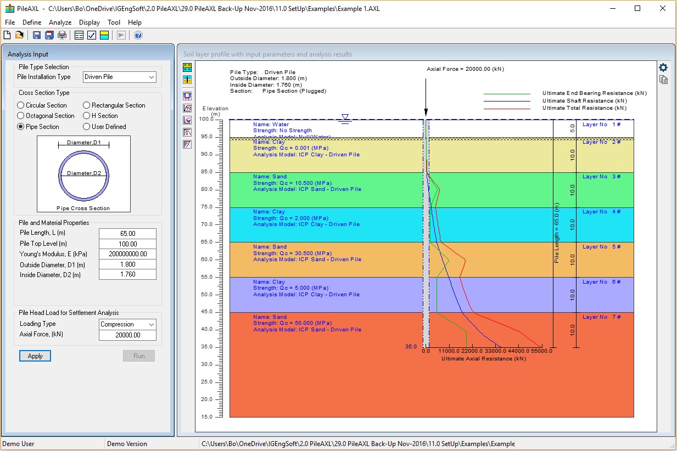The image size is (677, 451).
Task: Click the 'Layer No 2#' label
Action: pos(602,142)
